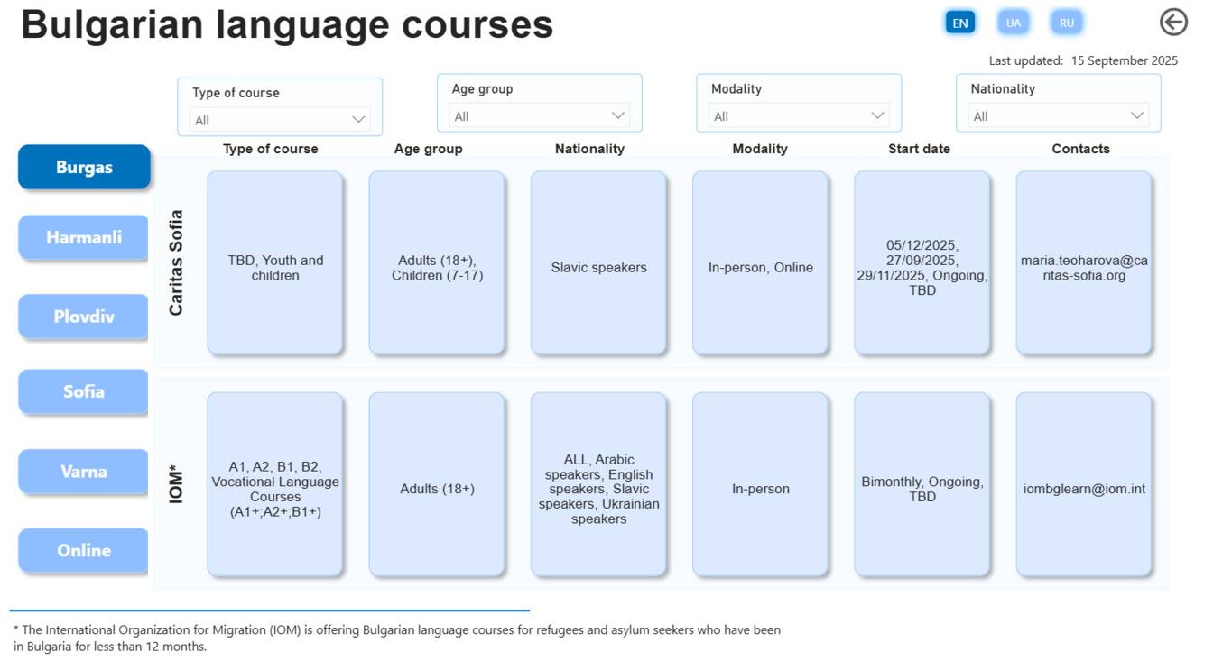The image size is (1232, 661).
Task: Expand the Nationality filter dropdown
Action: pos(1058,116)
